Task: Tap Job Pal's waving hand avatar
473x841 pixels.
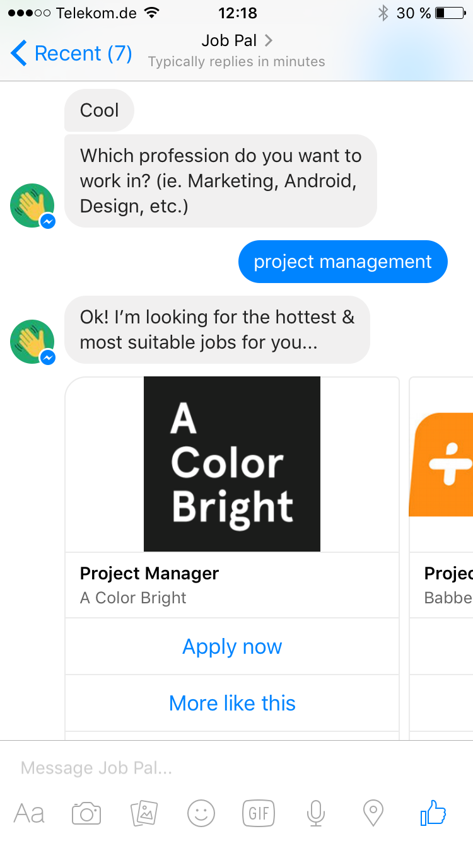Action: point(32,342)
